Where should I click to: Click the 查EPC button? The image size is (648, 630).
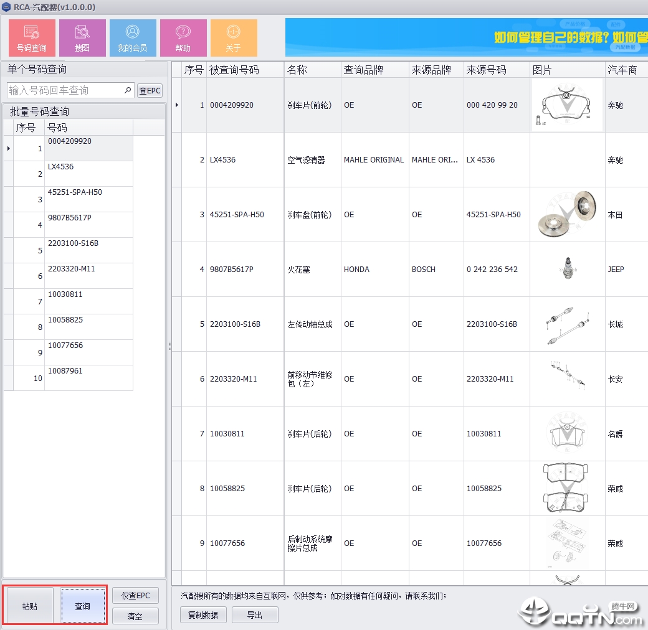point(150,91)
